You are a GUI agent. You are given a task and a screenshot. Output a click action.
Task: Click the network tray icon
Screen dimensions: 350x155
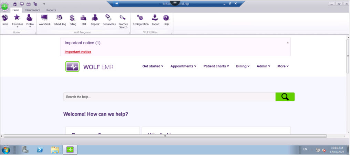[318, 150]
